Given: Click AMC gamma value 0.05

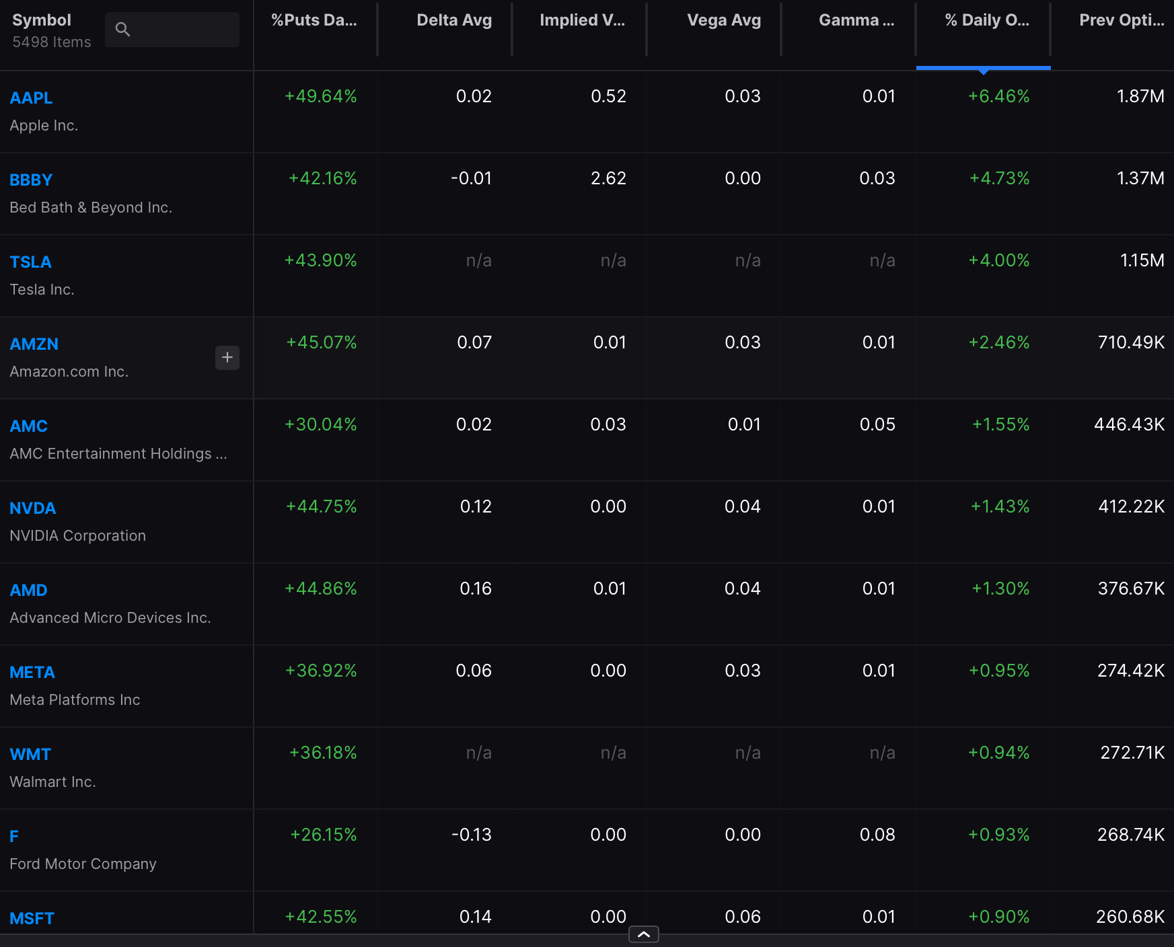Looking at the screenshot, I should point(877,424).
